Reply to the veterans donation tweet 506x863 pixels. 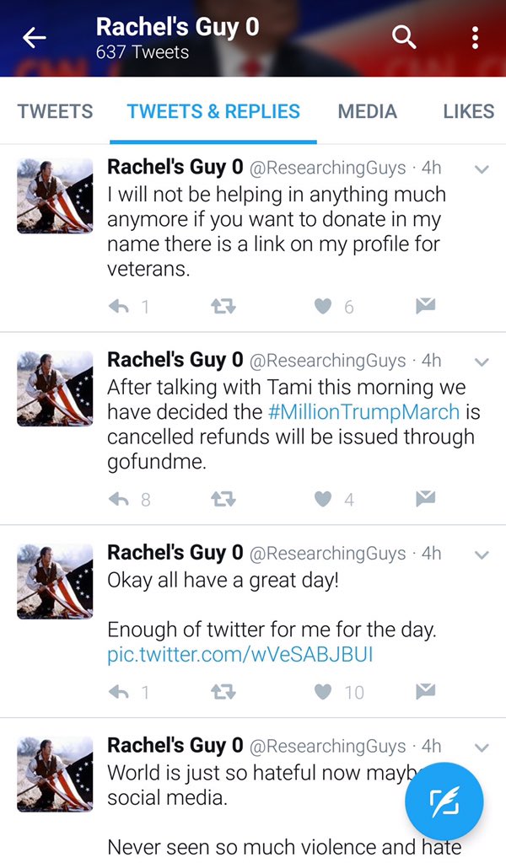point(121,307)
